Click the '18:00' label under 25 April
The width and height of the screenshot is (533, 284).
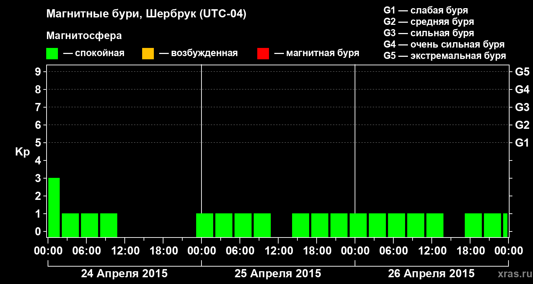[x=317, y=251]
